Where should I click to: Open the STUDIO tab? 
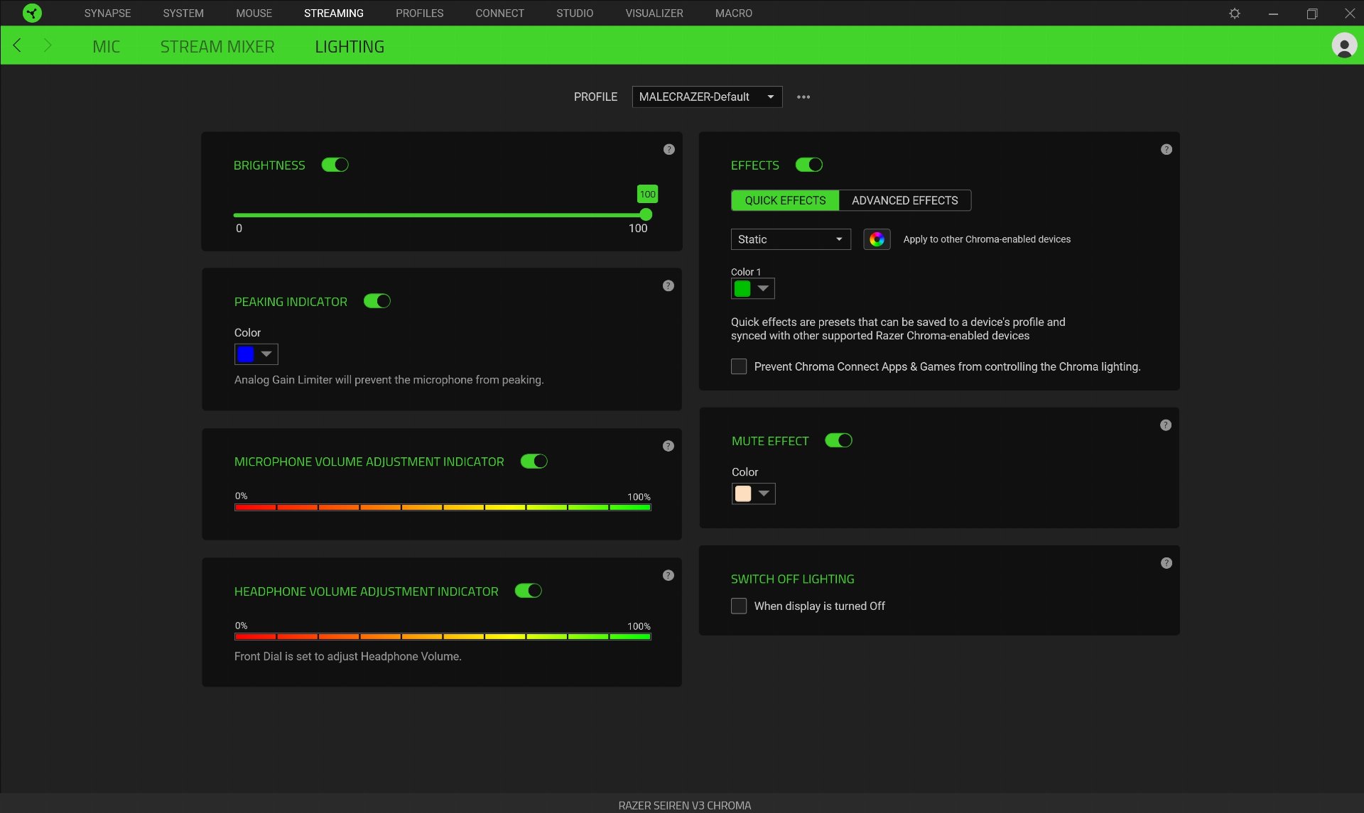pos(575,13)
